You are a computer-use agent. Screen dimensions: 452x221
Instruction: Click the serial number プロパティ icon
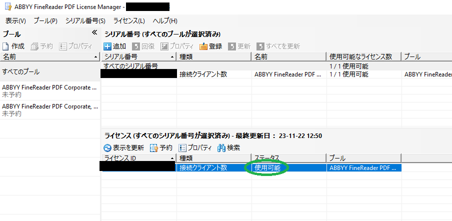coord(164,46)
